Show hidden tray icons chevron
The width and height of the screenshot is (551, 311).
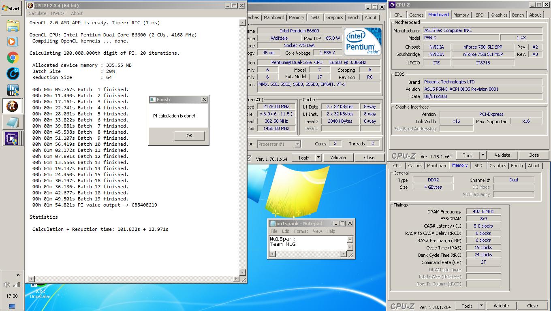click(x=18, y=275)
